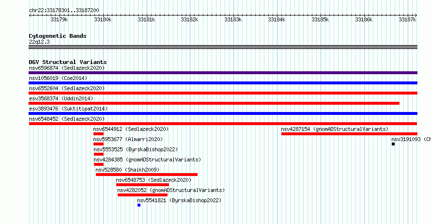The width and height of the screenshot is (431, 224).
Task: Click the 33180k ruler tick label
Action: [x=103, y=19]
